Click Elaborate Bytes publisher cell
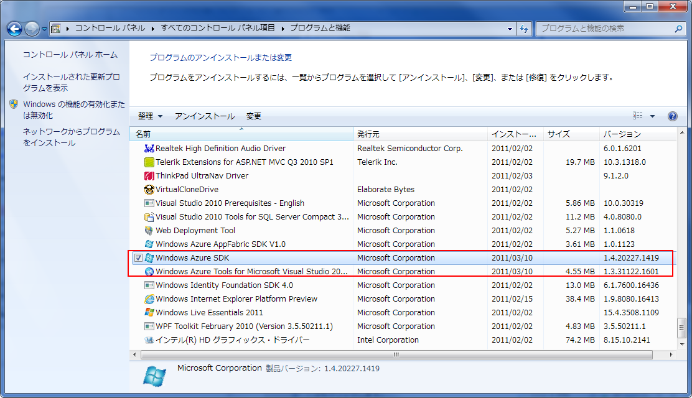The height and width of the screenshot is (398, 692). point(386,189)
